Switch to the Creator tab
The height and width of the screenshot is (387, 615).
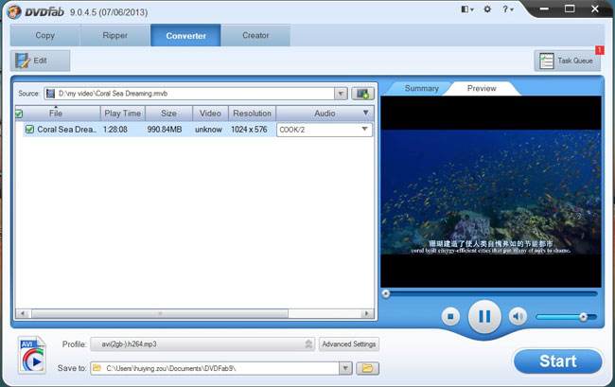255,35
